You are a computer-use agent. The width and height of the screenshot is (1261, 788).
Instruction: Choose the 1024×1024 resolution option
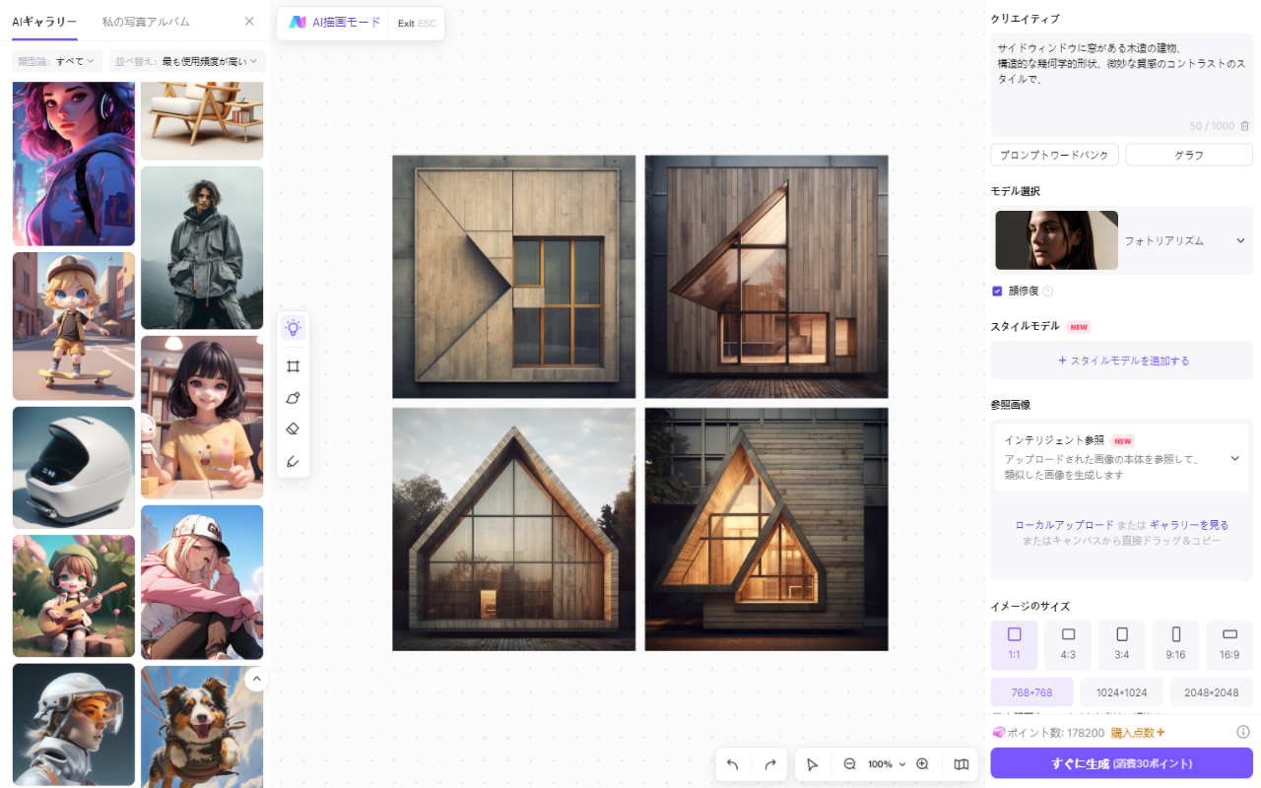1121,692
